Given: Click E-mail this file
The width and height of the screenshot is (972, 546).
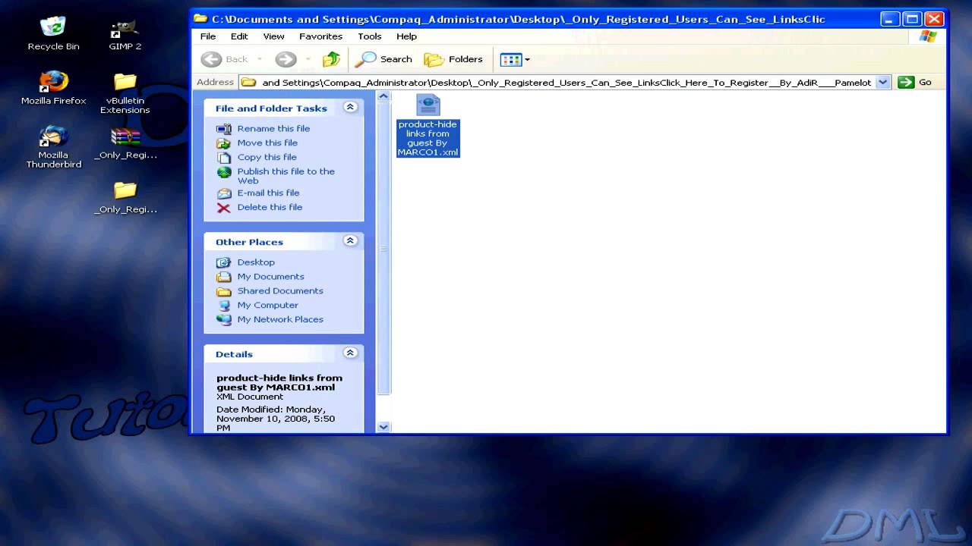Looking at the screenshot, I should [268, 193].
